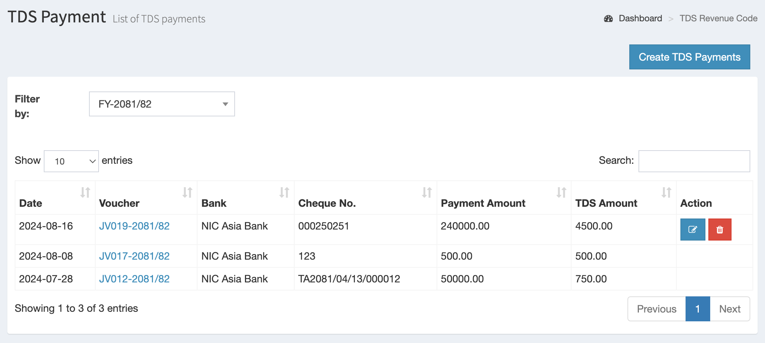Click NIC Asia Bank in the 2024-08-08 row
The width and height of the screenshot is (765, 343).
[234, 256]
